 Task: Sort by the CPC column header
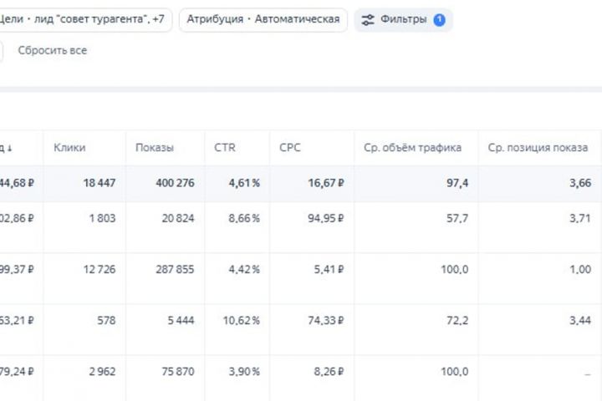(x=290, y=148)
